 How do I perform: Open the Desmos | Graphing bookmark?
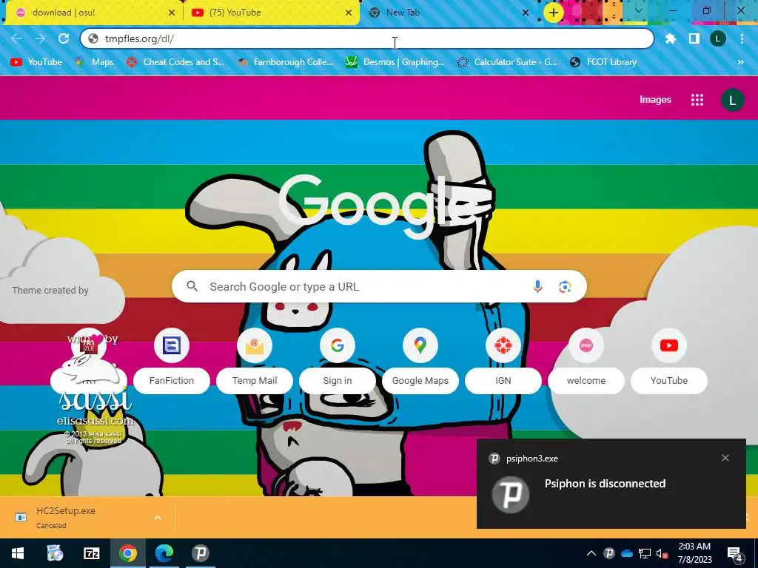[x=395, y=62]
